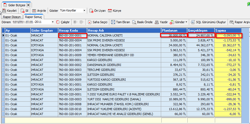Select IHRACAT MUHABIR (TAHSIL KOM.) GIDERLERI
Screen dimensions: 250x124
tap(124, 104)
